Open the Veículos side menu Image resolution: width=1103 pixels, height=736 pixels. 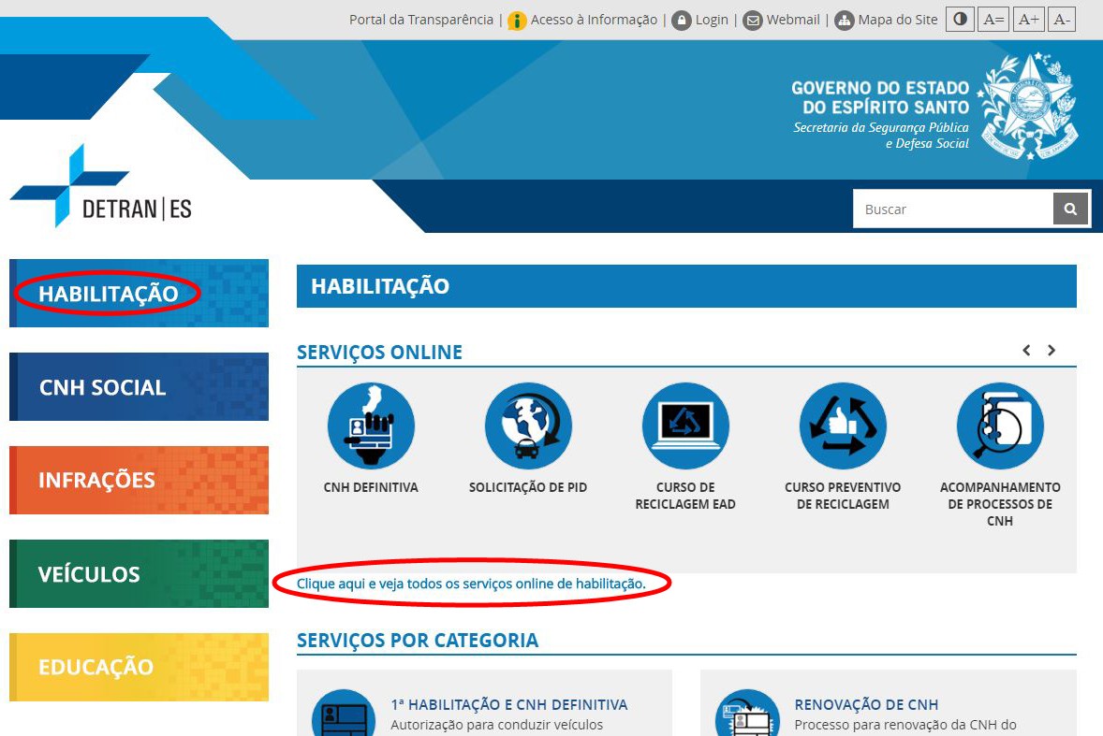coord(140,573)
